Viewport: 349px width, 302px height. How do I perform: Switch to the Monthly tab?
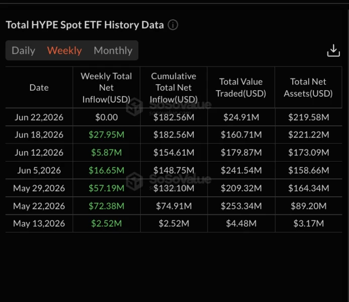(x=113, y=50)
